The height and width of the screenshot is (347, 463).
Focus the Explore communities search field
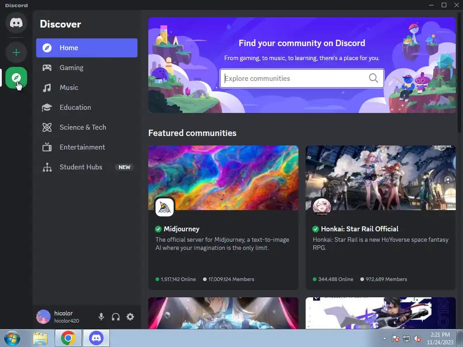302,78
